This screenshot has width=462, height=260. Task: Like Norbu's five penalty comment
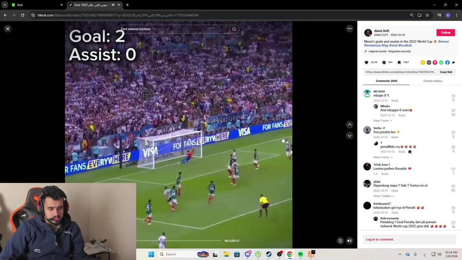[x=453, y=133]
